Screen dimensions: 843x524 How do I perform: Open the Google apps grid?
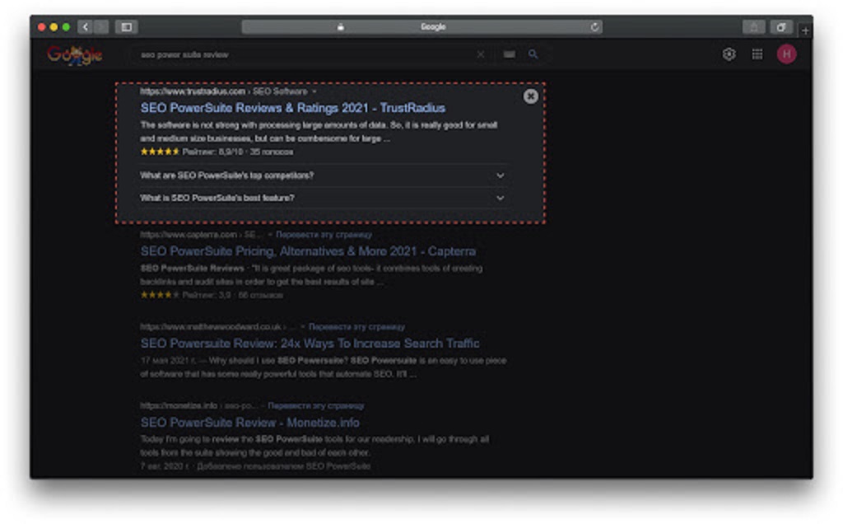click(757, 54)
